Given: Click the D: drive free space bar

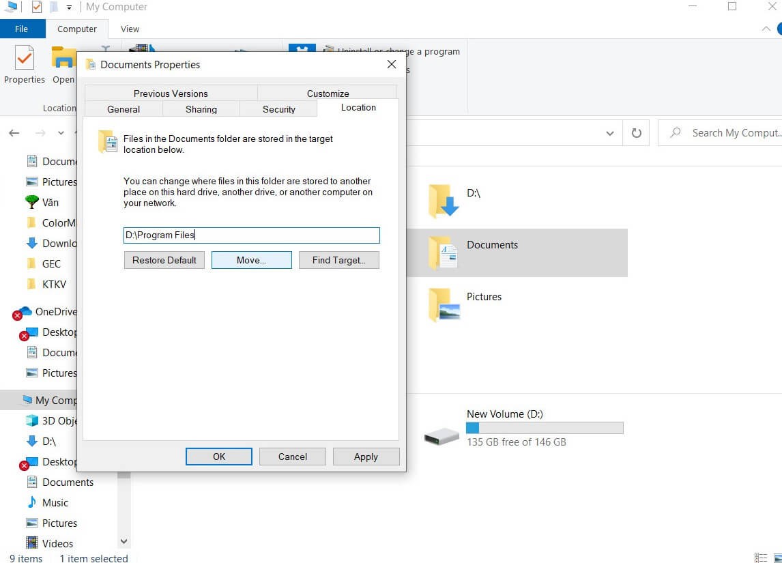Looking at the screenshot, I should click(x=543, y=427).
